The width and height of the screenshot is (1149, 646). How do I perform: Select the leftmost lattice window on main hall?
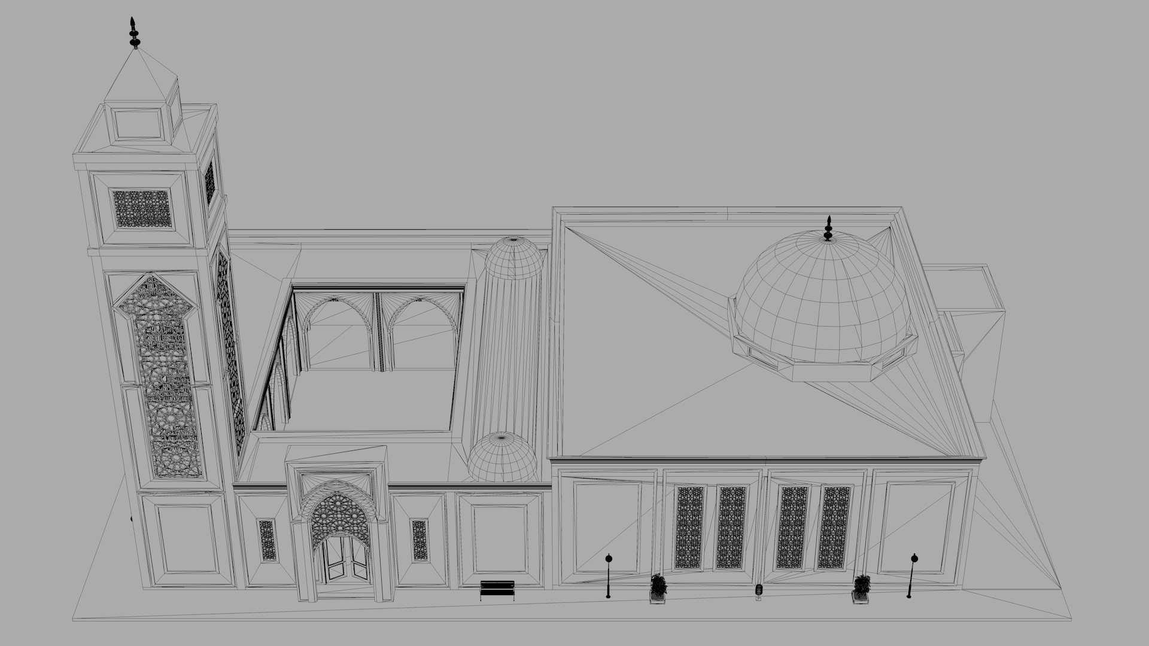coord(689,527)
